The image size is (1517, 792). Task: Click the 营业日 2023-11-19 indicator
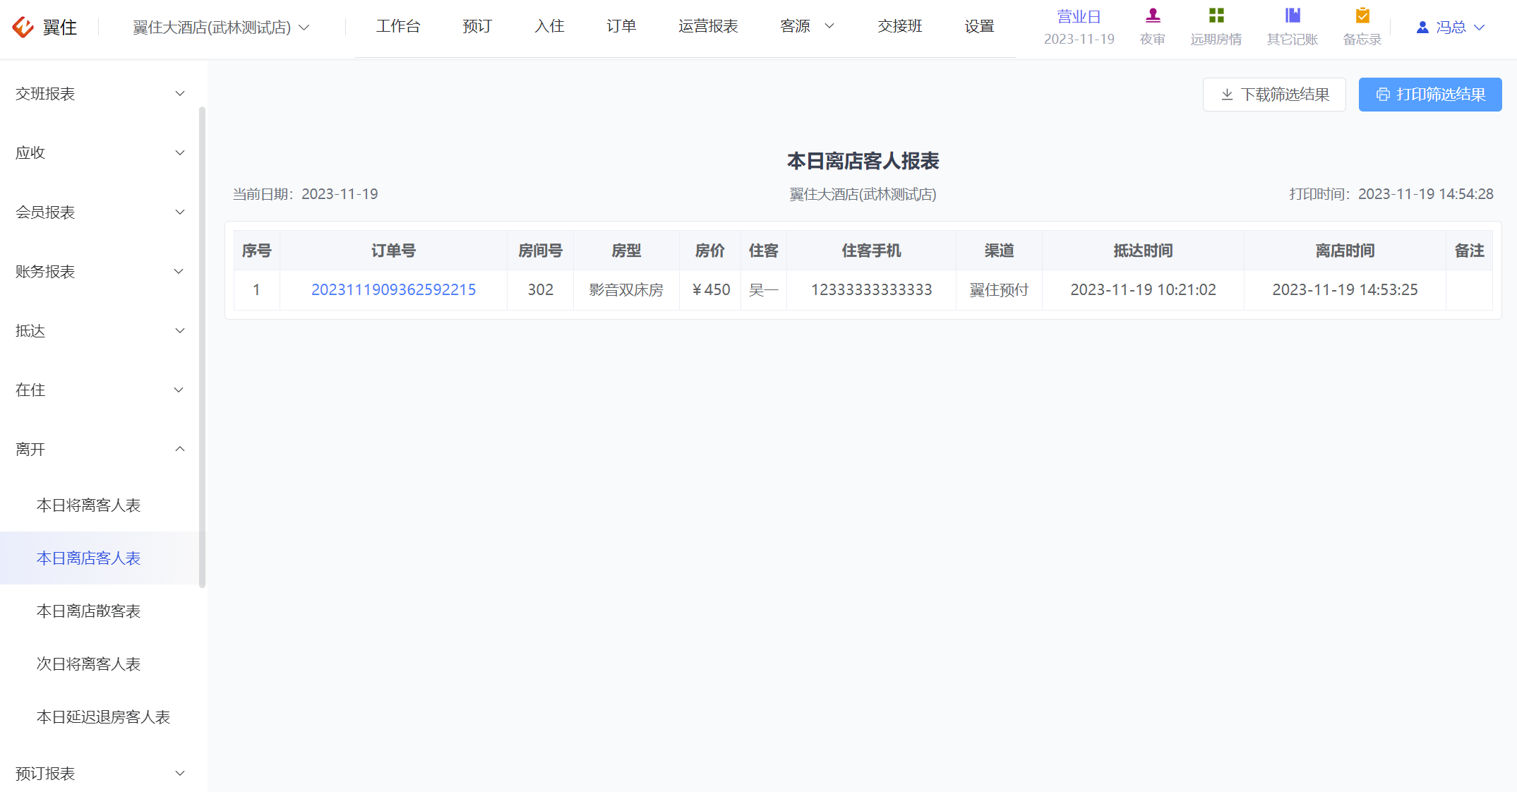[1079, 28]
